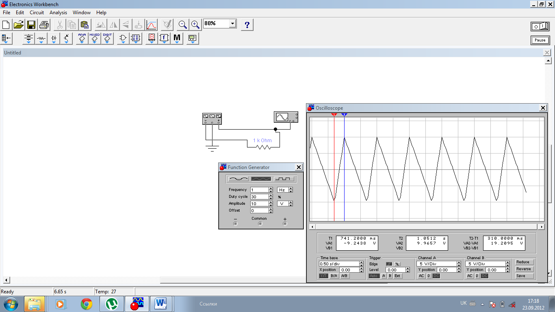Click the oscilloscope horizontal scrollbar
The image size is (555, 312).
(427, 227)
